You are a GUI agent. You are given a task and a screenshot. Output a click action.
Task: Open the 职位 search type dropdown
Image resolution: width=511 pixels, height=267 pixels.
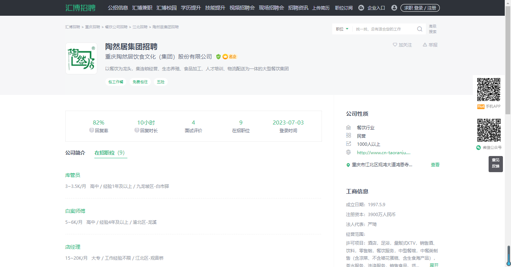(x=342, y=29)
